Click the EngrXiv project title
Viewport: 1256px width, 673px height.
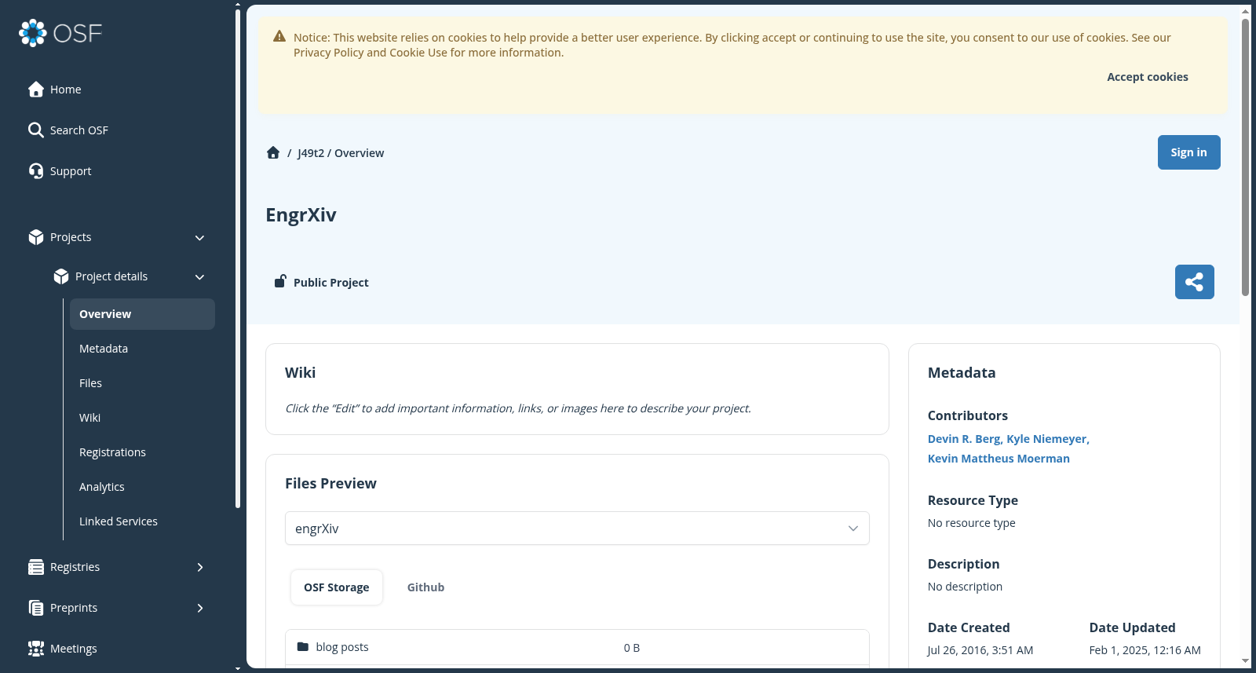point(301,215)
